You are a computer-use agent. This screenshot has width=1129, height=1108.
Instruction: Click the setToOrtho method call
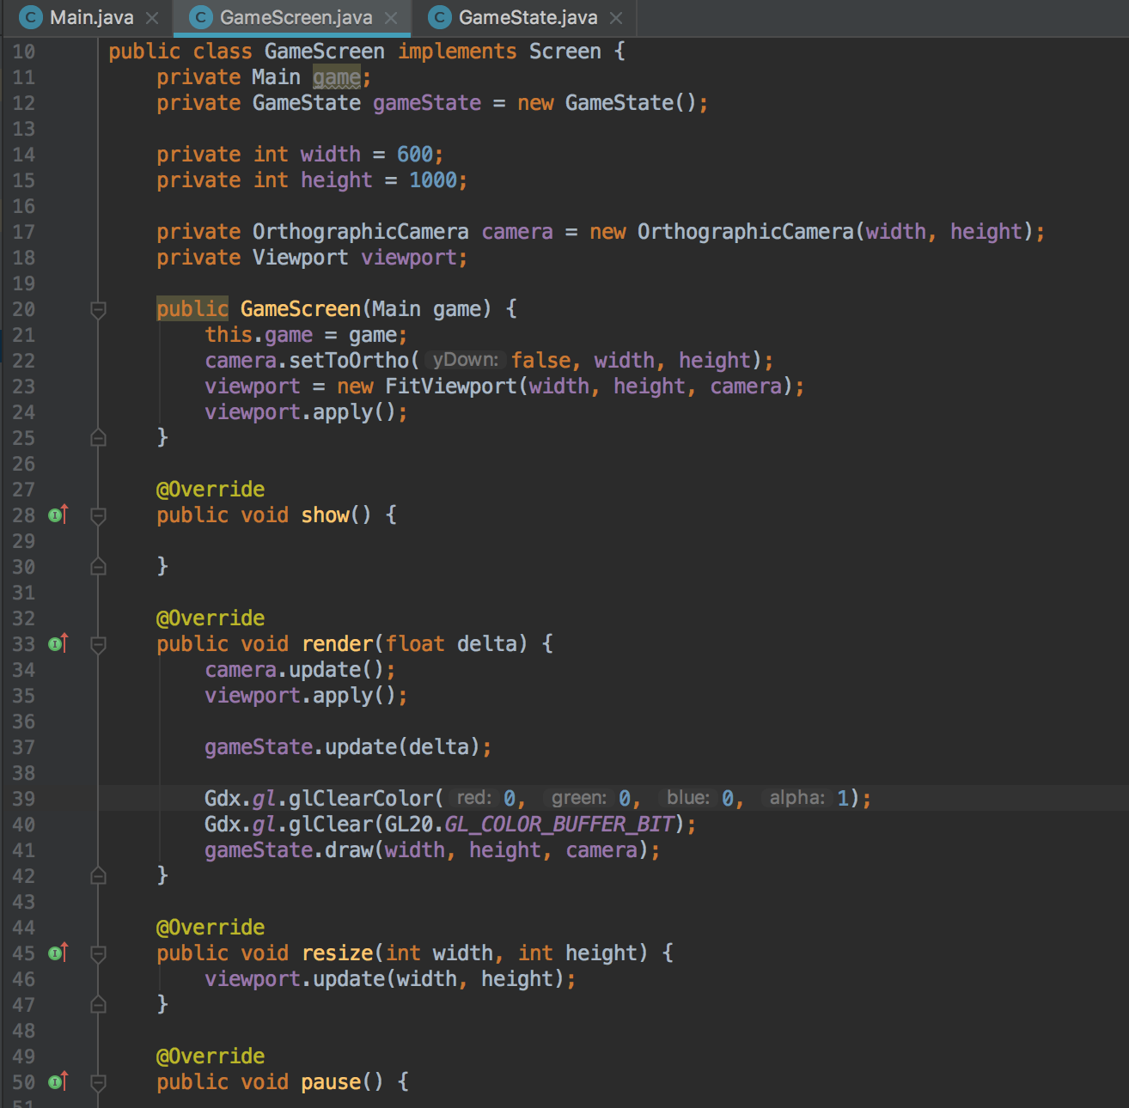pos(348,361)
